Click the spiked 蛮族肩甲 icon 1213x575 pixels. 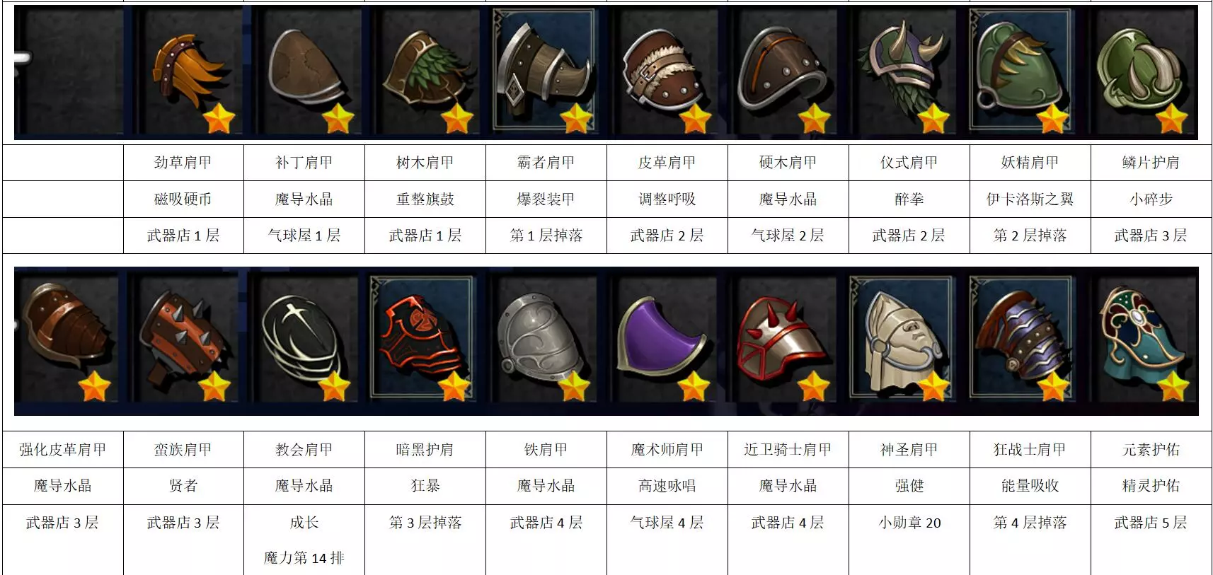[185, 343]
